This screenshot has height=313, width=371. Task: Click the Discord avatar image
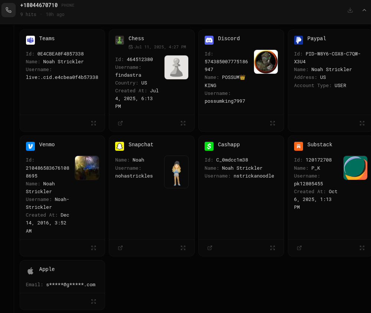point(266,62)
